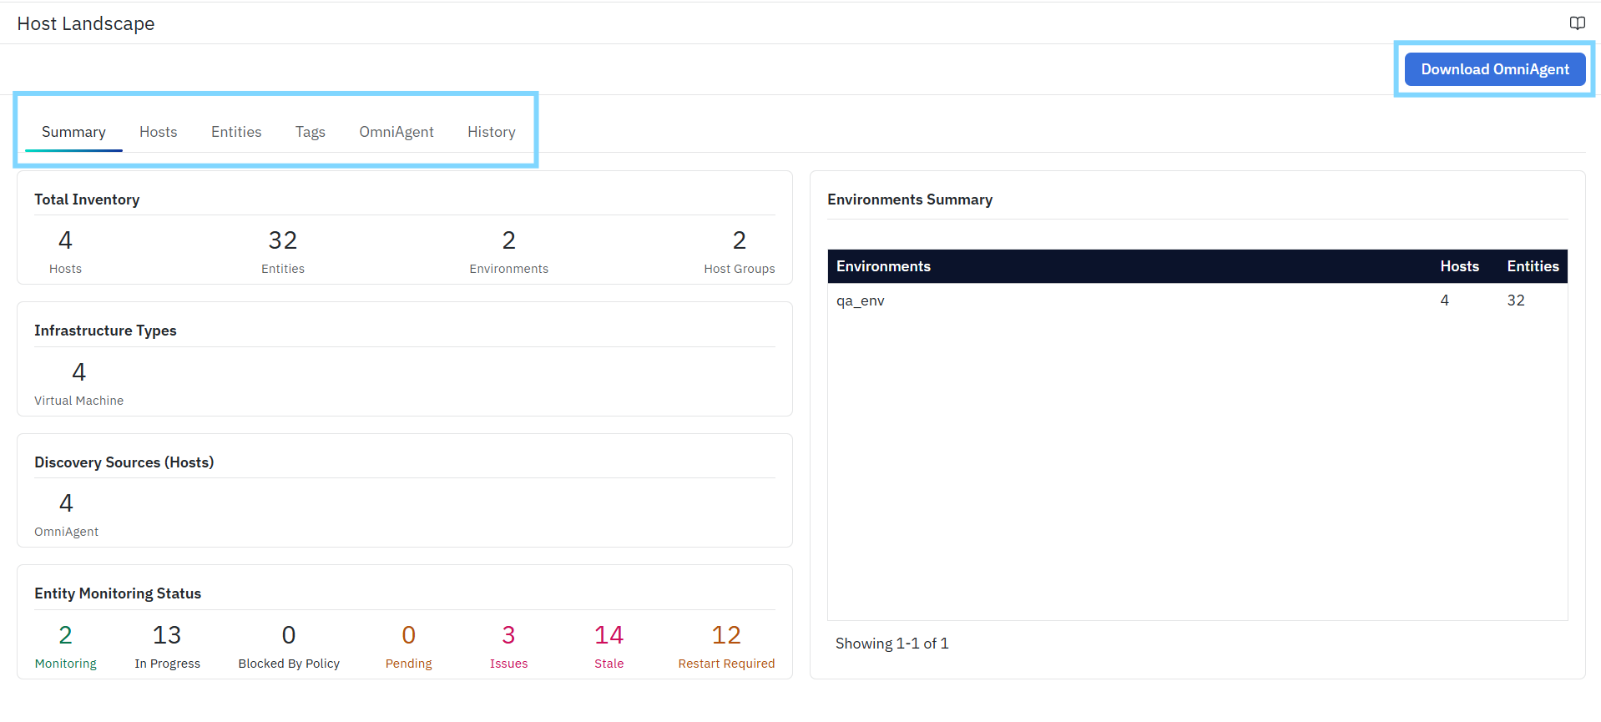Click the qa_env environment row name
The width and height of the screenshot is (1601, 722).
pyautogui.click(x=860, y=300)
